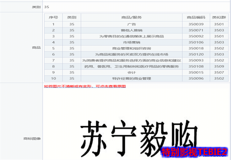Select similar group code 3509

pos(218,66)
